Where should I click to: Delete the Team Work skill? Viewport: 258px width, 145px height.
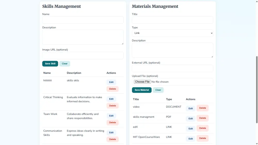click(x=112, y=122)
